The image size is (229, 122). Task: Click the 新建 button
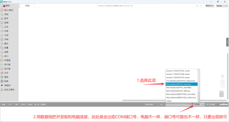point(3,104)
